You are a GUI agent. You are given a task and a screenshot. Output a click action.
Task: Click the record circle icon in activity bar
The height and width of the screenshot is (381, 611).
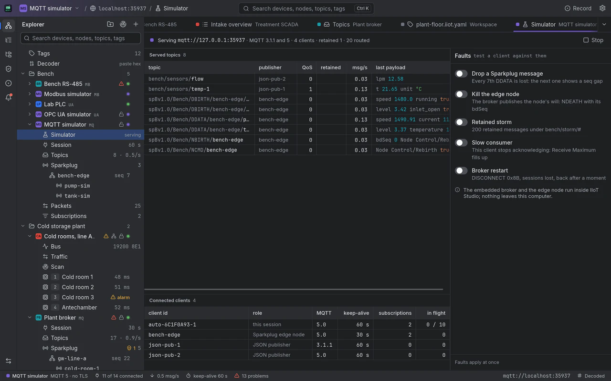point(8,83)
